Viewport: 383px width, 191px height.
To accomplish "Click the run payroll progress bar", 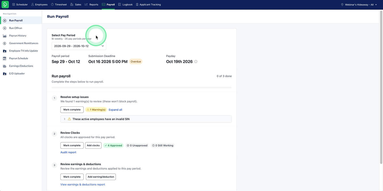I will click(141, 88).
